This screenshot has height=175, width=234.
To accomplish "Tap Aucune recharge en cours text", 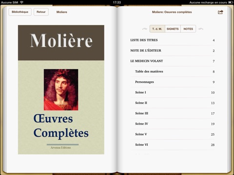I will point(208,2).
